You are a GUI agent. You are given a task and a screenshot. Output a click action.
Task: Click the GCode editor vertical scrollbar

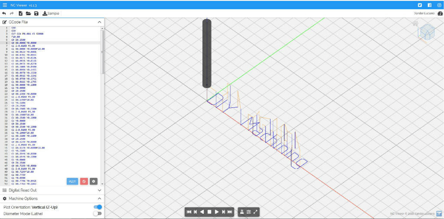(103, 52)
